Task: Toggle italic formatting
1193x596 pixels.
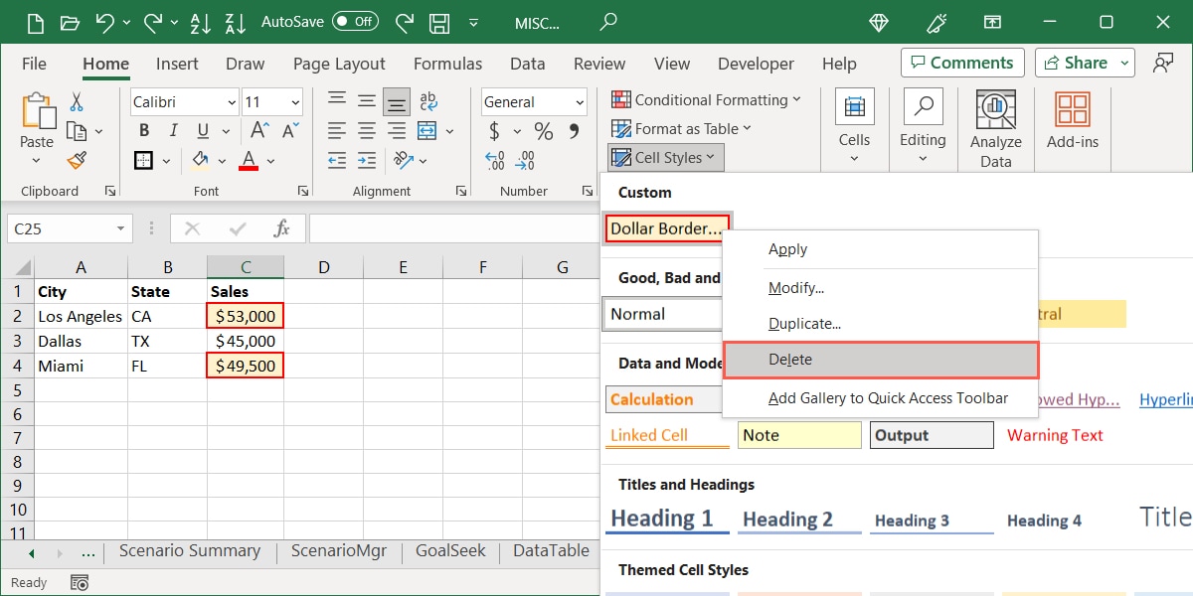Action: (171, 130)
